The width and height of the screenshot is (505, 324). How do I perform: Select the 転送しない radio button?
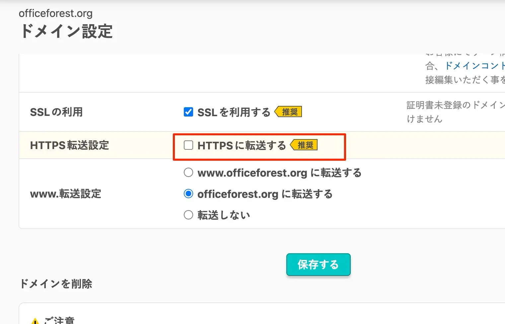pos(188,215)
